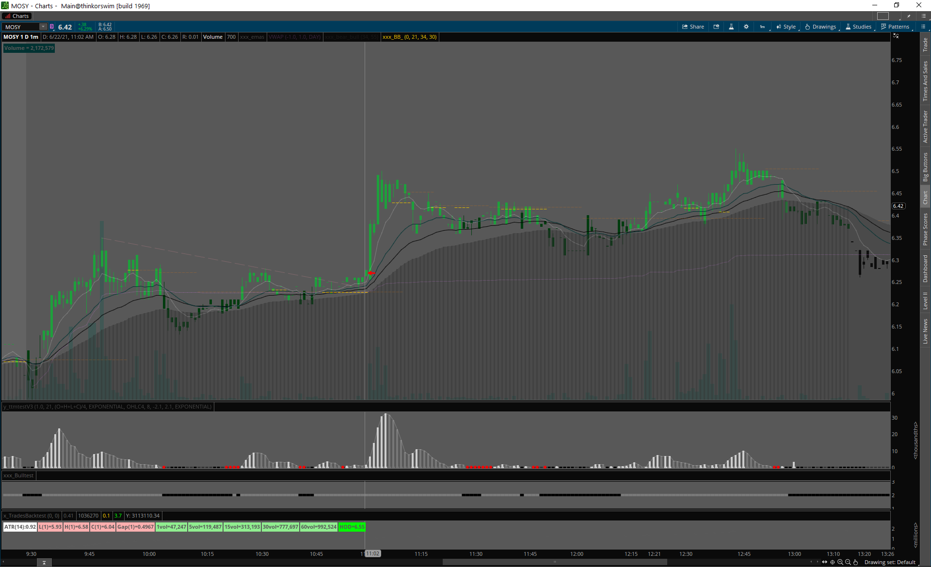Click the alert notification icon beside Share

[x=716, y=27]
